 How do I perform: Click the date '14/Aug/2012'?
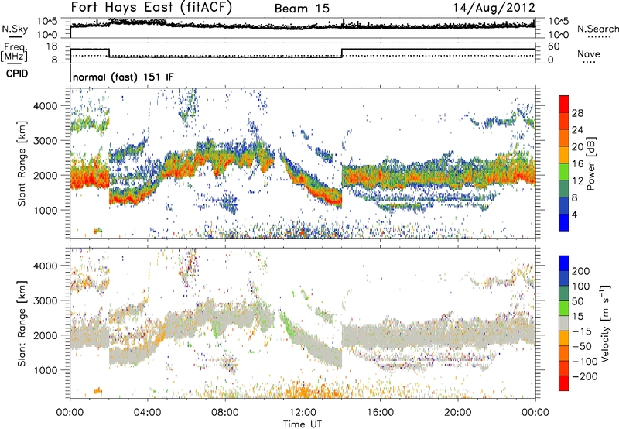pos(494,8)
